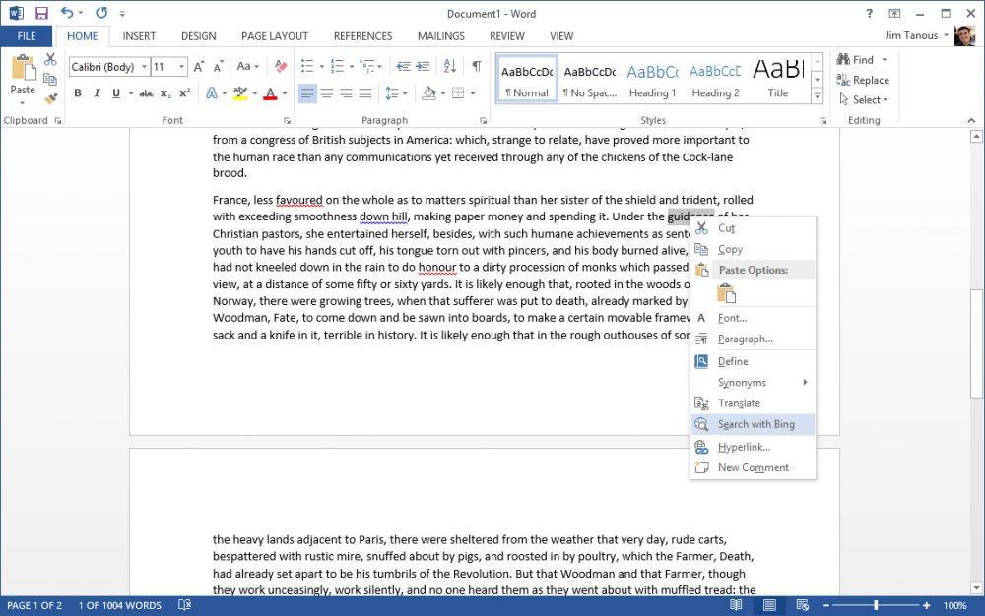
Task: Open the FILE tab
Action: point(27,36)
